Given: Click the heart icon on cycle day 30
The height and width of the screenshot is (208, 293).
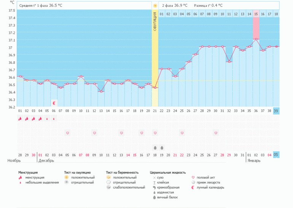Looking at the screenshot, I should tap(216, 133).
